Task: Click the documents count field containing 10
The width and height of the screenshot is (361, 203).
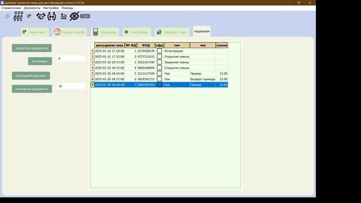Action: 71,86
